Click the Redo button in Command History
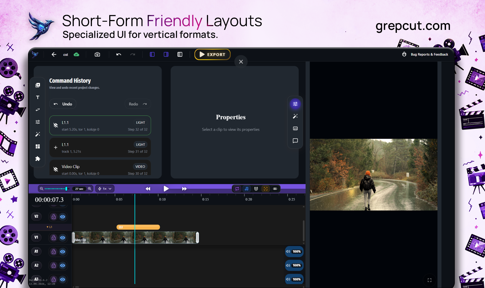The height and width of the screenshot is (288, 485). (x=138, y=104)
